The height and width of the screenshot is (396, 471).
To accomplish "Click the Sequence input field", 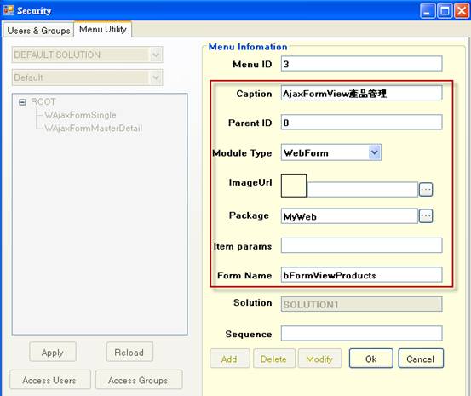I will [362, 334].
